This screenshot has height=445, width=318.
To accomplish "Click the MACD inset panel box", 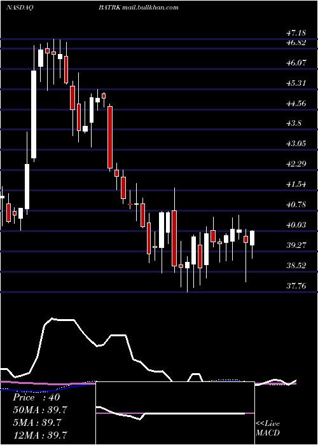I will [175, 413].
